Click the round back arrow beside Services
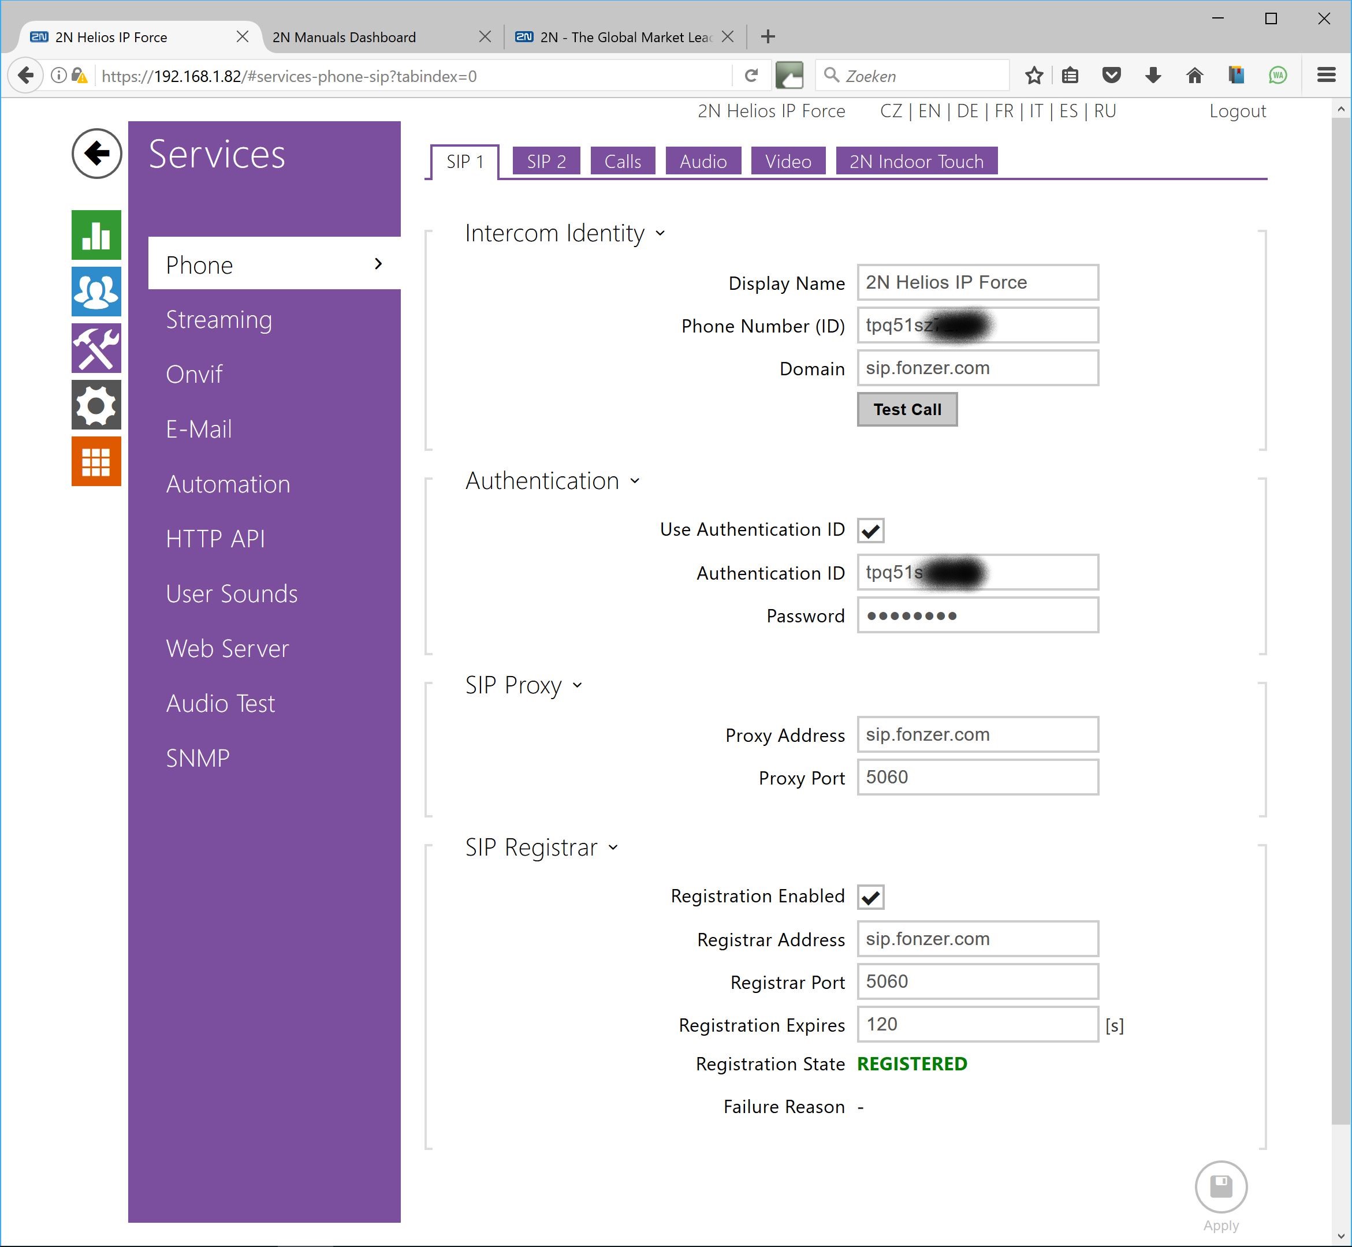The image size is (1352, 1247). [x=96, y=153]
